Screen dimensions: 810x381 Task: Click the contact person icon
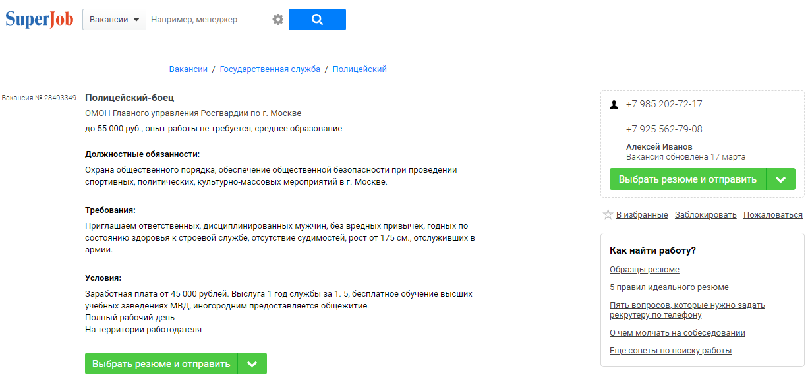(614, 105)
